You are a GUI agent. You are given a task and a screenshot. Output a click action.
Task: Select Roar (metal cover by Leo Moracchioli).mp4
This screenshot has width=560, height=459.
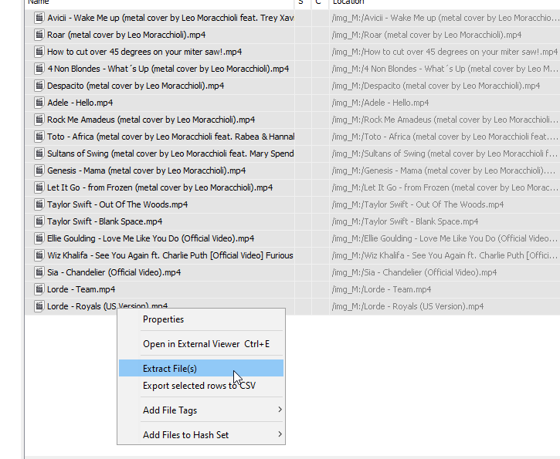click(x=127, y=35)
